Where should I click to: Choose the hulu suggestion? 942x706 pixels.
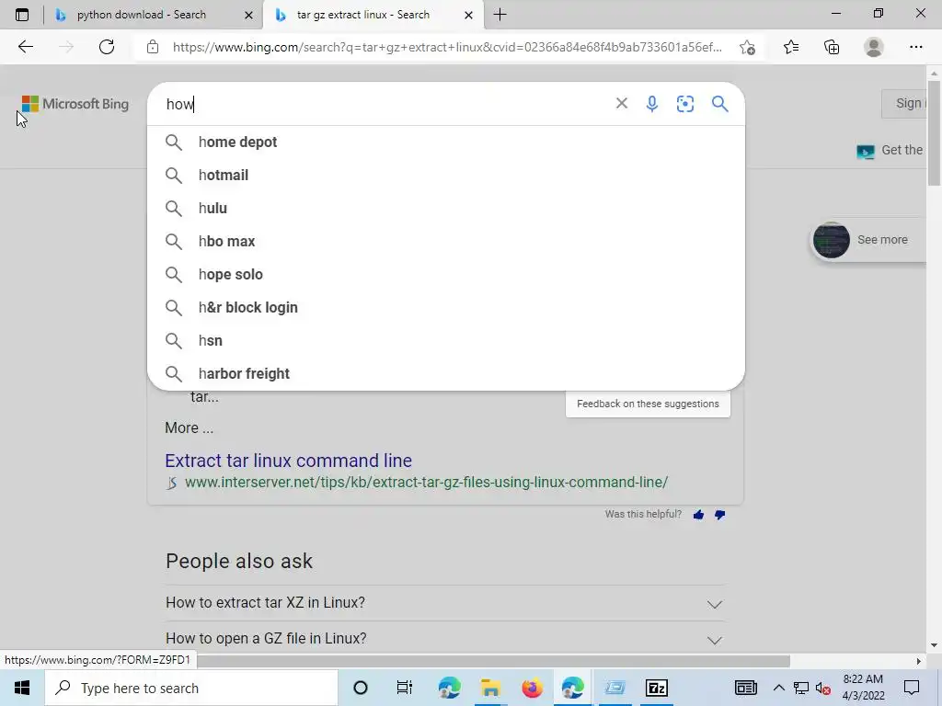446,209
